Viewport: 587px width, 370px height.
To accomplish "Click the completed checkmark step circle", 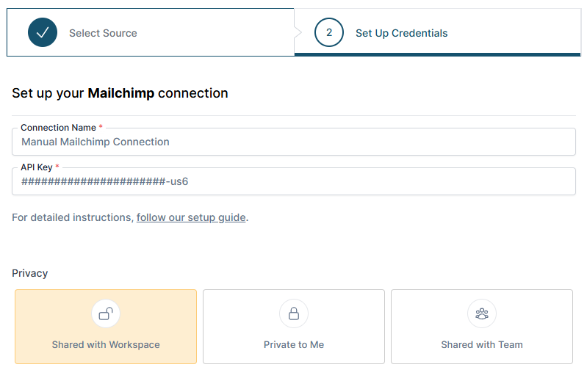I will pyautogui.click(x=43, y=32).
